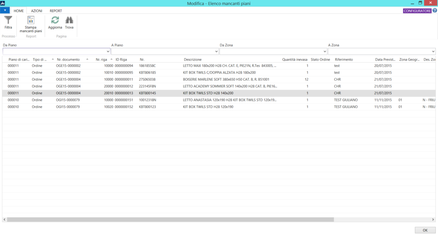Viewport: 438px width, 234px height.
Task: Click the Zona Geogr... column header
Action: (409, 59)
